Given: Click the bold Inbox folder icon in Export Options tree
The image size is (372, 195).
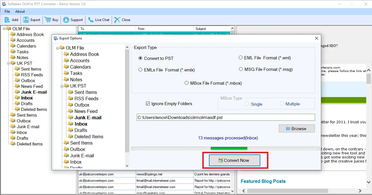Looking at the screenshot, I should (71, 124).
